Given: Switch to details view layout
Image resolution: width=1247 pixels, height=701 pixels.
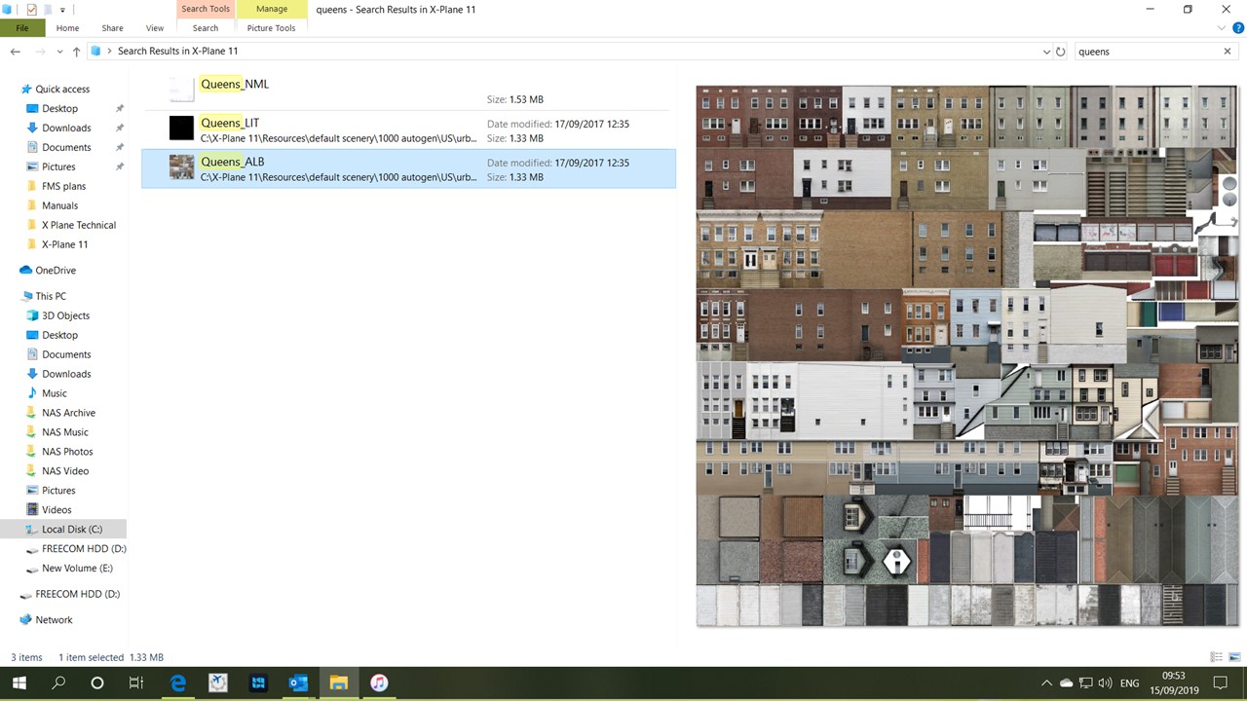Looking at the screenshot, I should coord(1216,657).
